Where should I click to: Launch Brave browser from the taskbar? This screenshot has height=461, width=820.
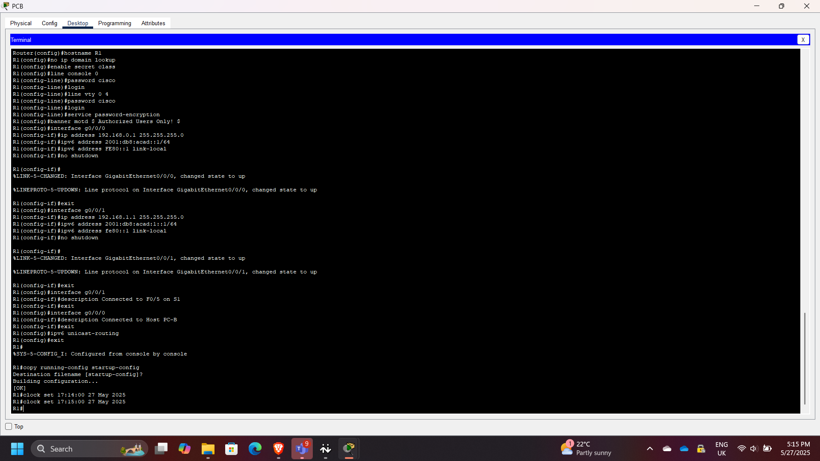click(278, 449)
